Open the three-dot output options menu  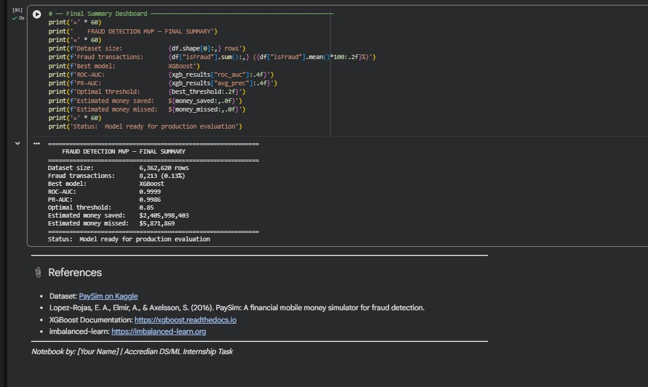(37, 144)
